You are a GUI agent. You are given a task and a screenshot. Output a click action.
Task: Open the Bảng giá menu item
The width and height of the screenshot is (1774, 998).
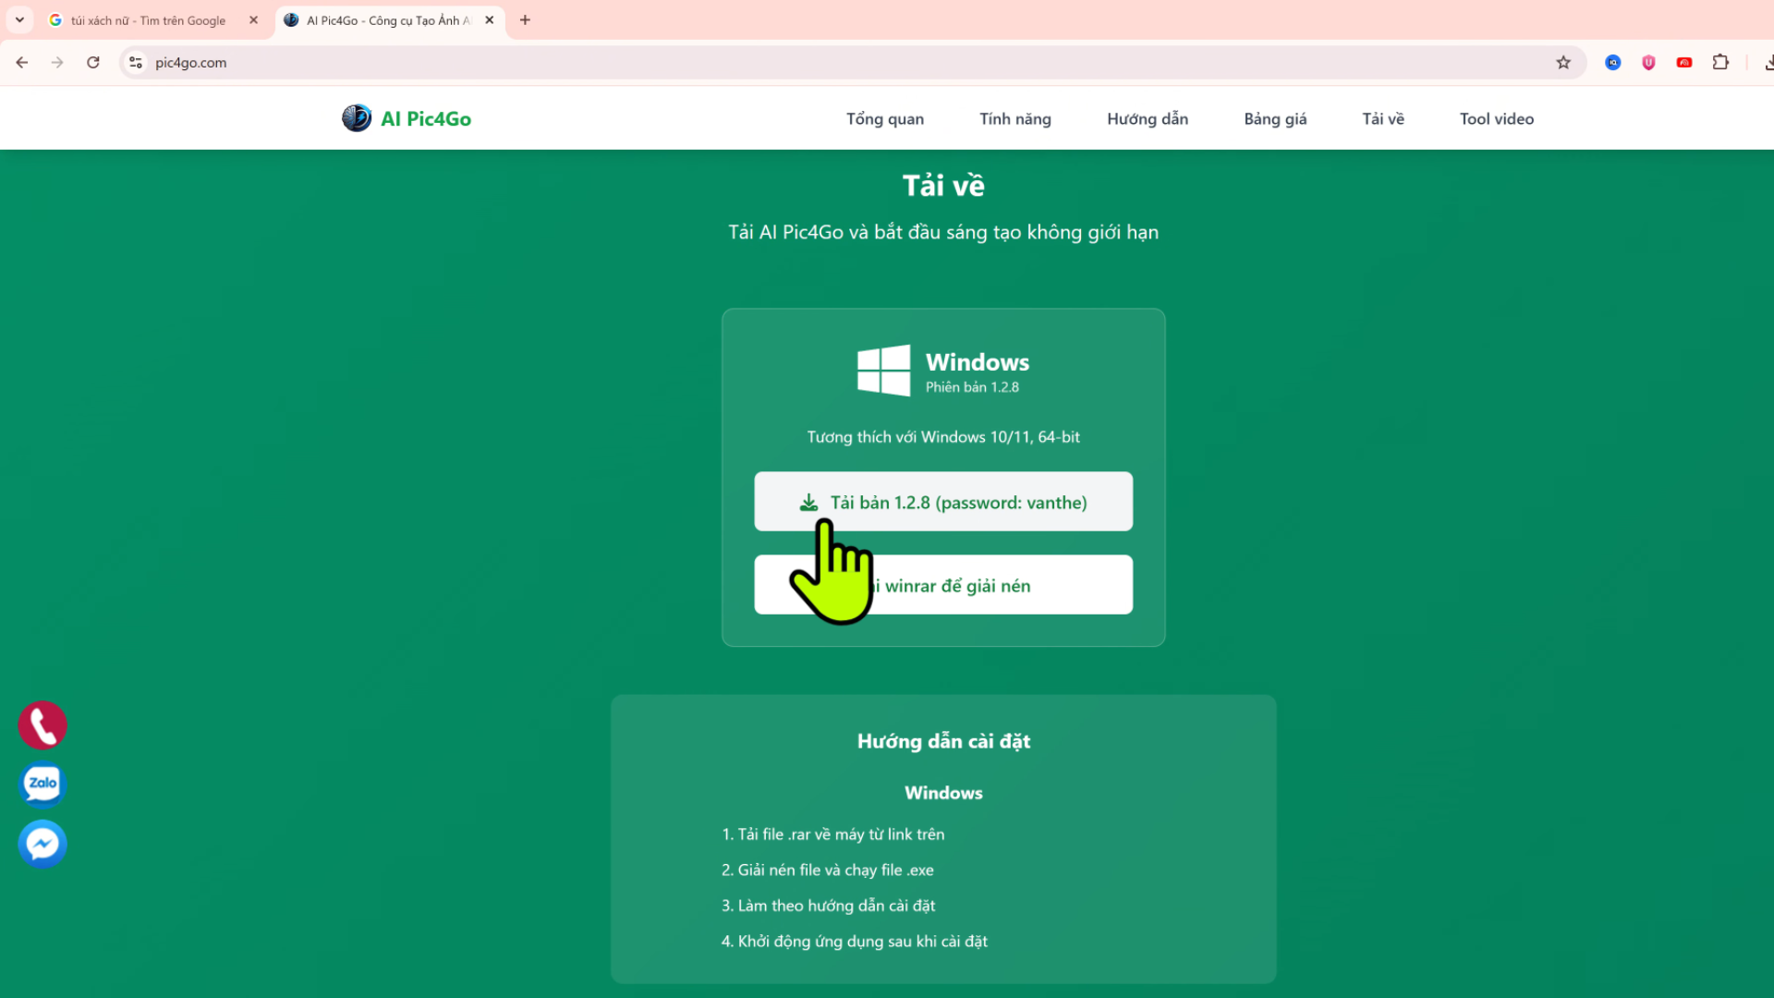(1275, 119)
